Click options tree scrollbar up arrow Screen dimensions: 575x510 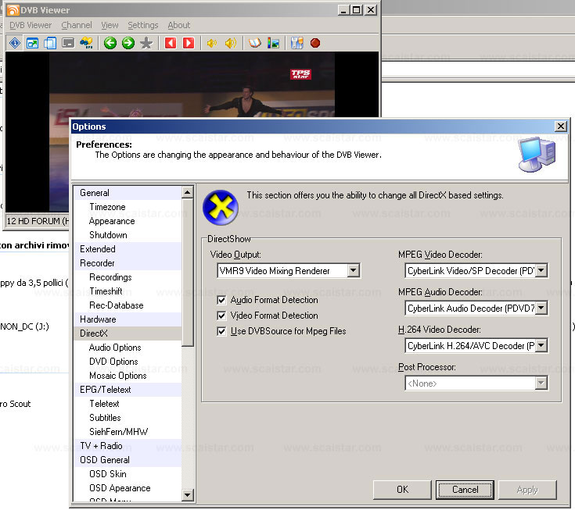tap(188, 192)
